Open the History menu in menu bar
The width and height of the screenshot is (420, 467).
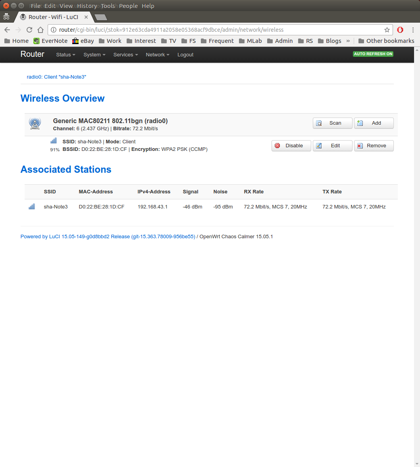pyautogui.click(x=87, y=6)
